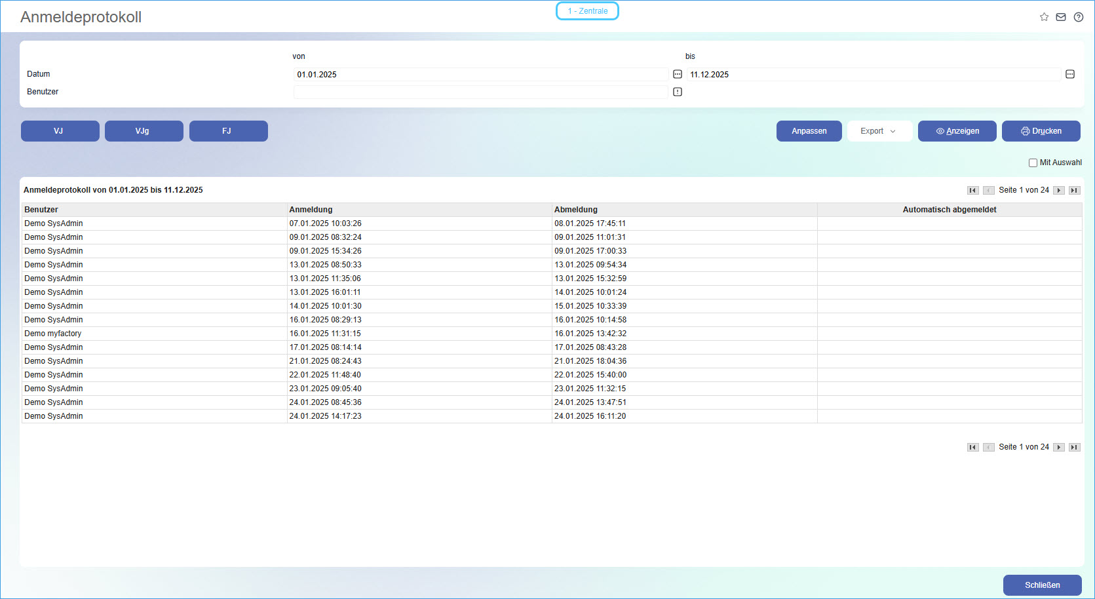This screenshot has width=1095, height=599.
Task: Jump to first page in bottom pager
Action: pyautogui.click(x=973, y=448)
